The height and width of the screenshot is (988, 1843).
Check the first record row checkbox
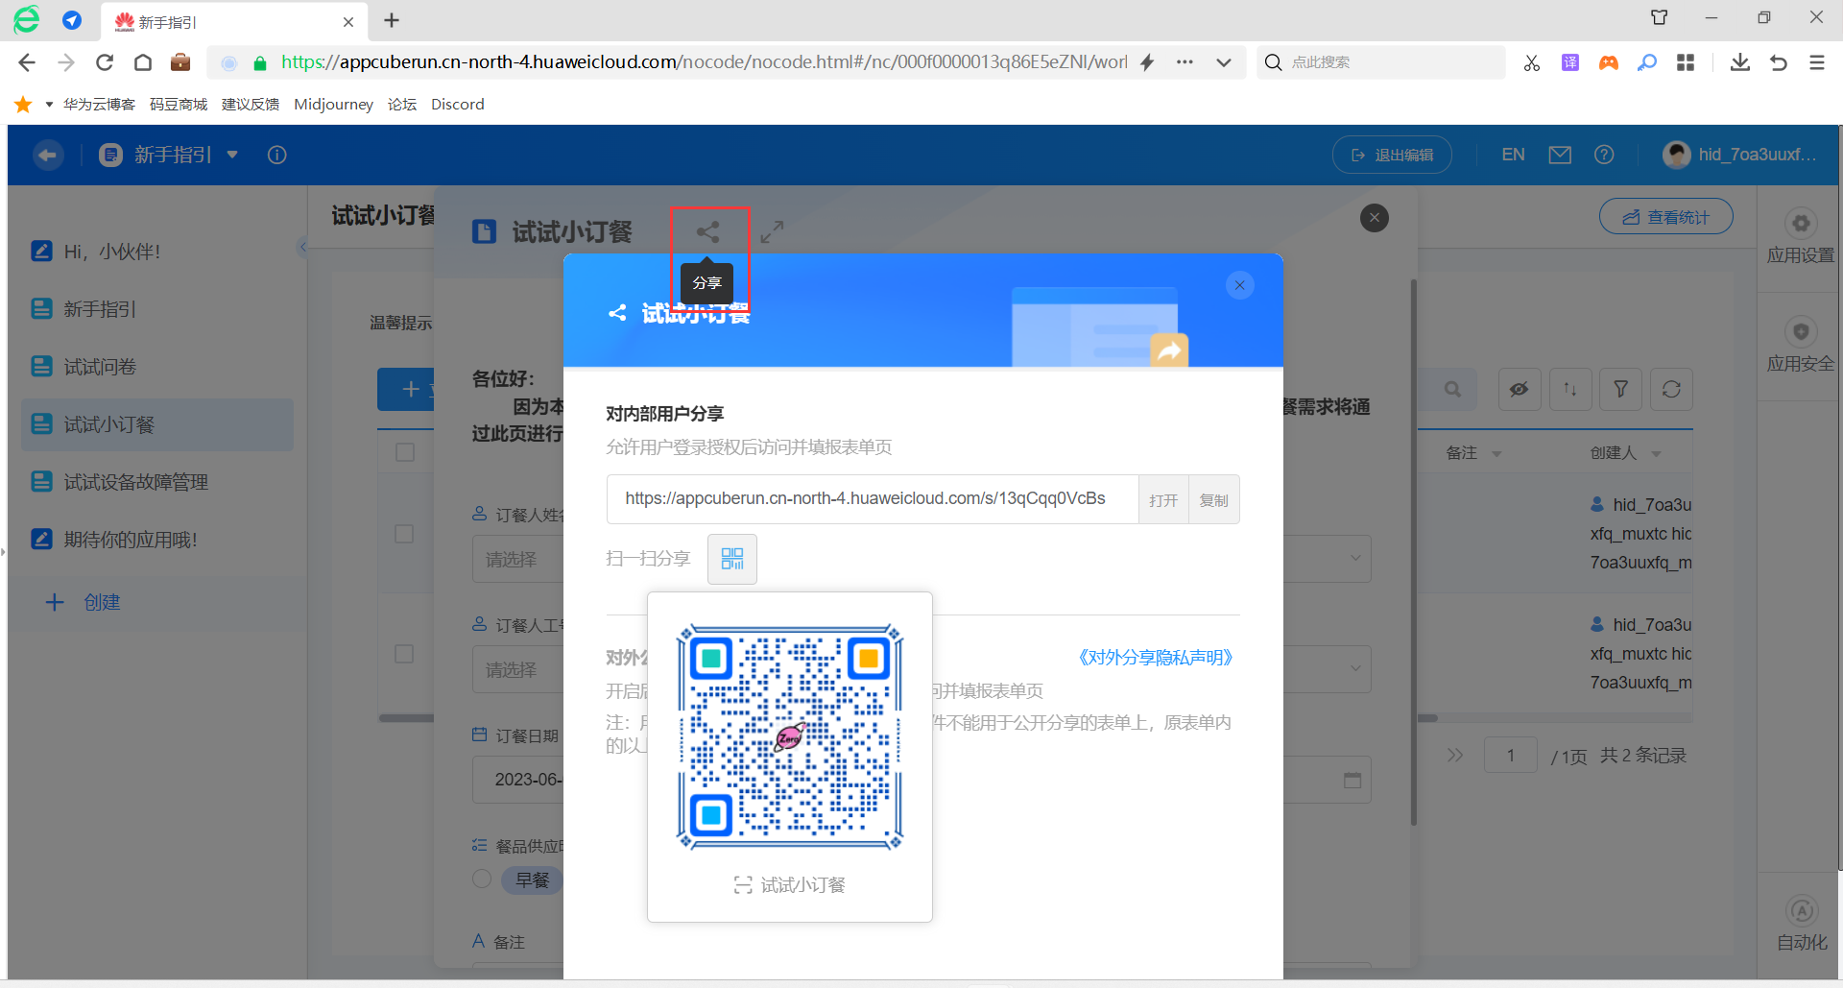point(404,534)
